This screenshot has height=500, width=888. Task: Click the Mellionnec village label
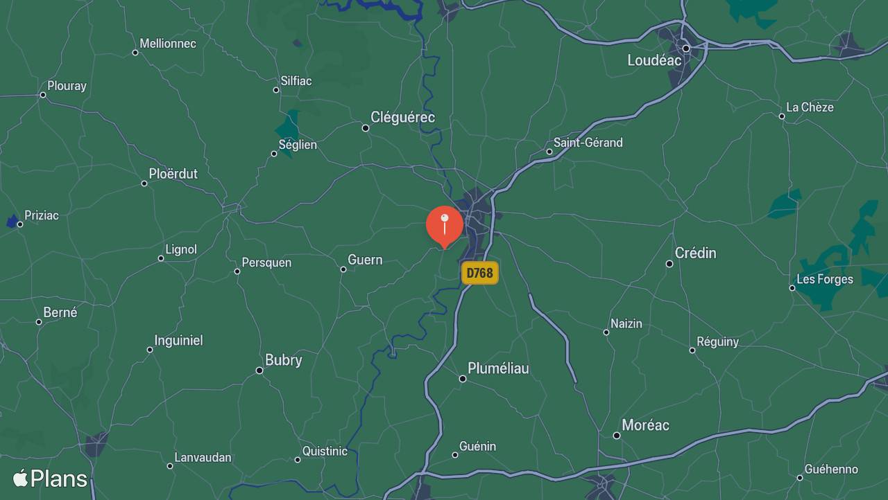point(168,44)
